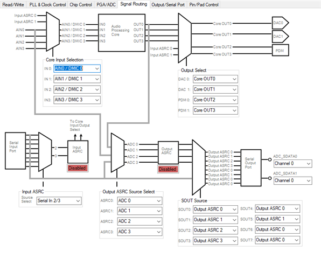The image size is (321, 258).
Task: Open the DAC 1 output select dropdown
Action: click(215, 89)
